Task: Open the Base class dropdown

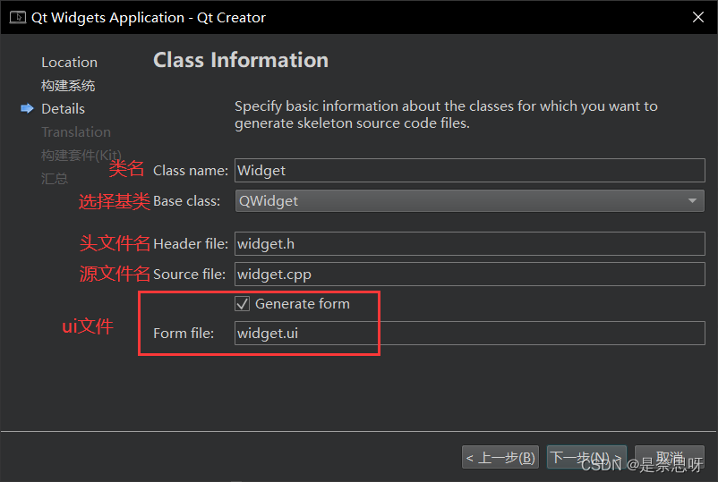Action: (x=470, y=200)
